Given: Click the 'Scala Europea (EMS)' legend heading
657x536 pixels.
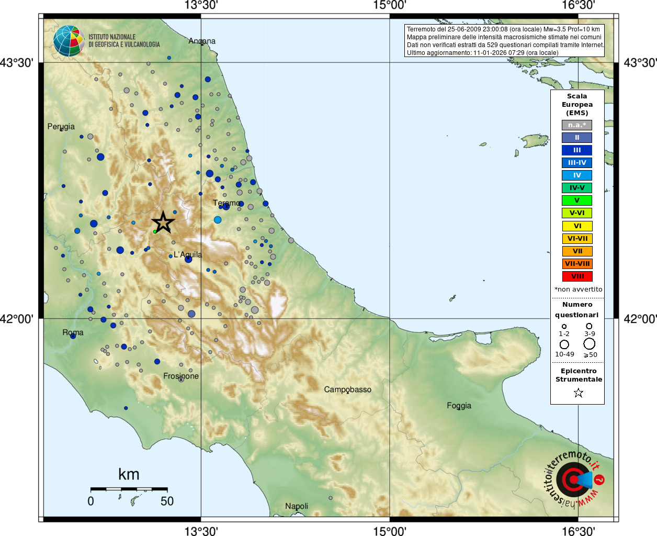Looking at the screenshot, I should [577, 105].
